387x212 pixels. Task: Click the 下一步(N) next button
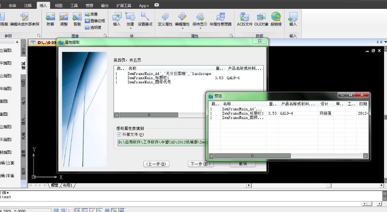point(201,164)
